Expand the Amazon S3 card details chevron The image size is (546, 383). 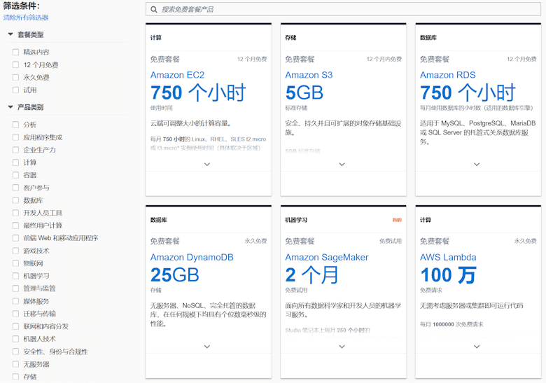pyautogui.click(x=342, y=165)
